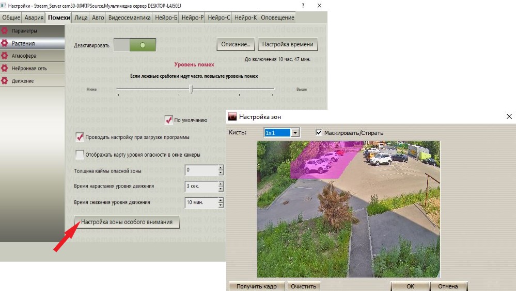Open the Нейро-К tab
The image size is (516, 291).
(245, 18)
